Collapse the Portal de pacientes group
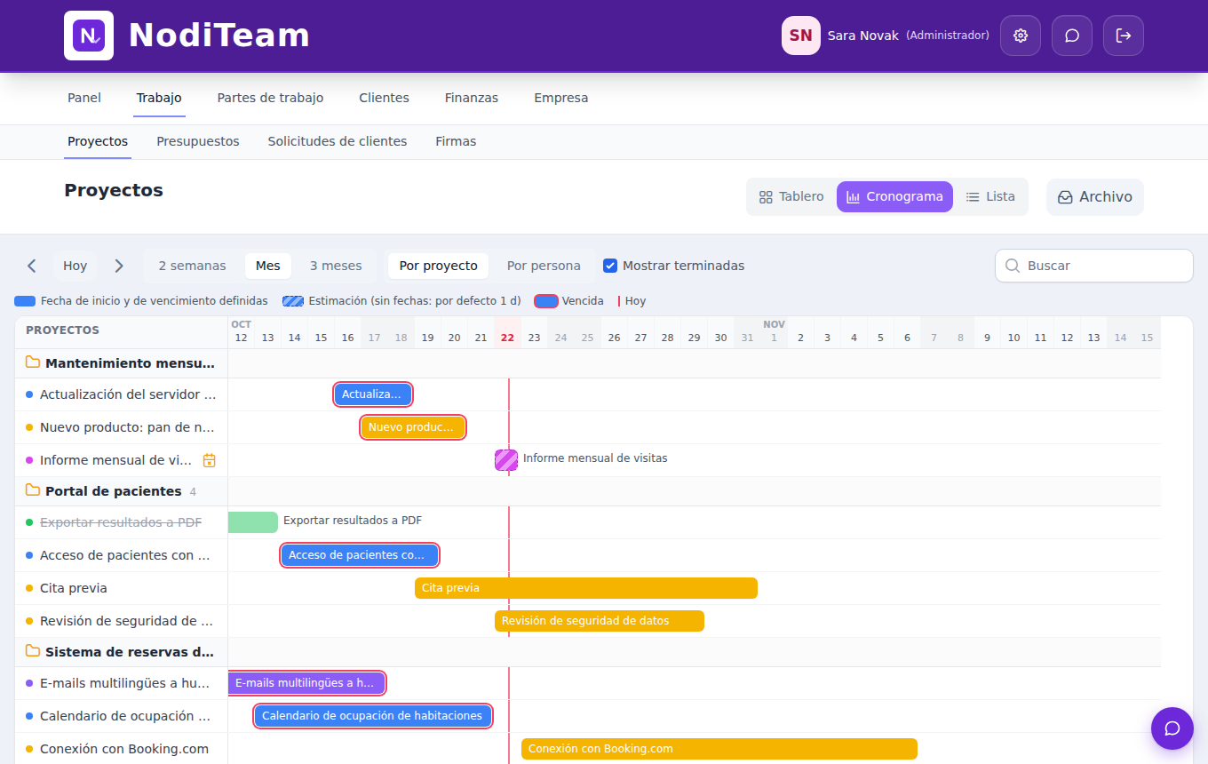Viewport: 1208px width, 764px height. click(121, 491)
